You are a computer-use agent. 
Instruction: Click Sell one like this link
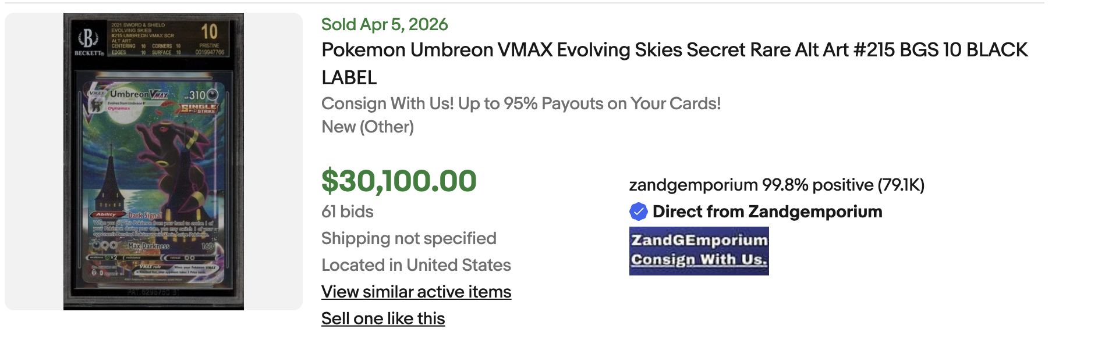click(383, 318)
